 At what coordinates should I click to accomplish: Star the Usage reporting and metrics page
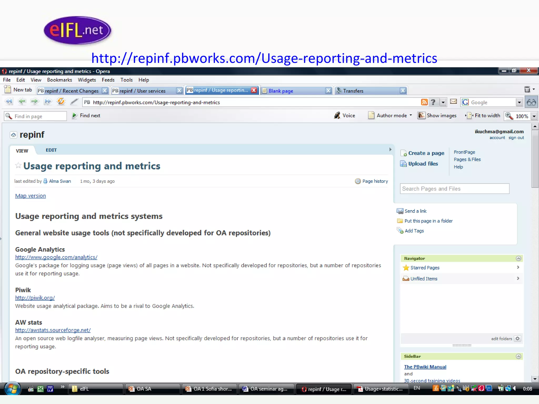click(18, 165)
